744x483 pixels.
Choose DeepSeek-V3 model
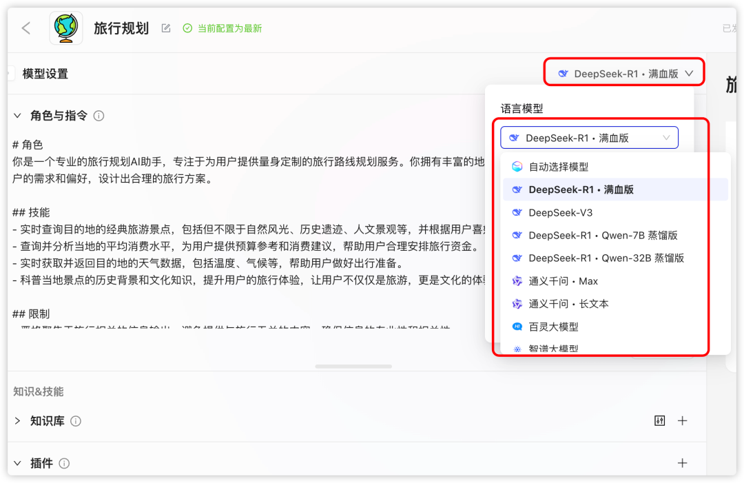[x=615, y=212]
